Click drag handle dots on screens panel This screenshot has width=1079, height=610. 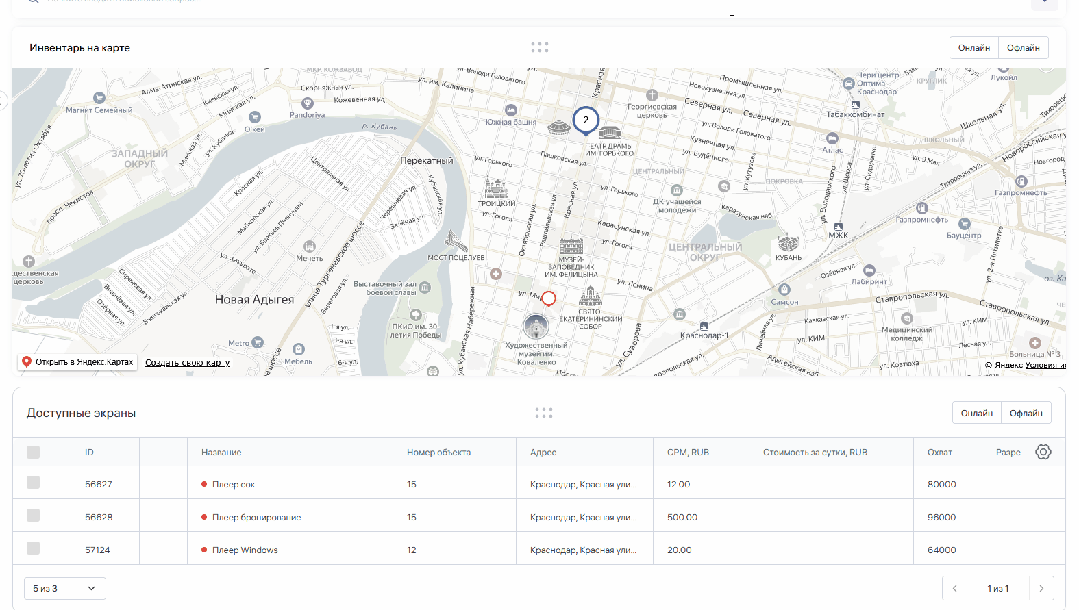pos(543,413)
